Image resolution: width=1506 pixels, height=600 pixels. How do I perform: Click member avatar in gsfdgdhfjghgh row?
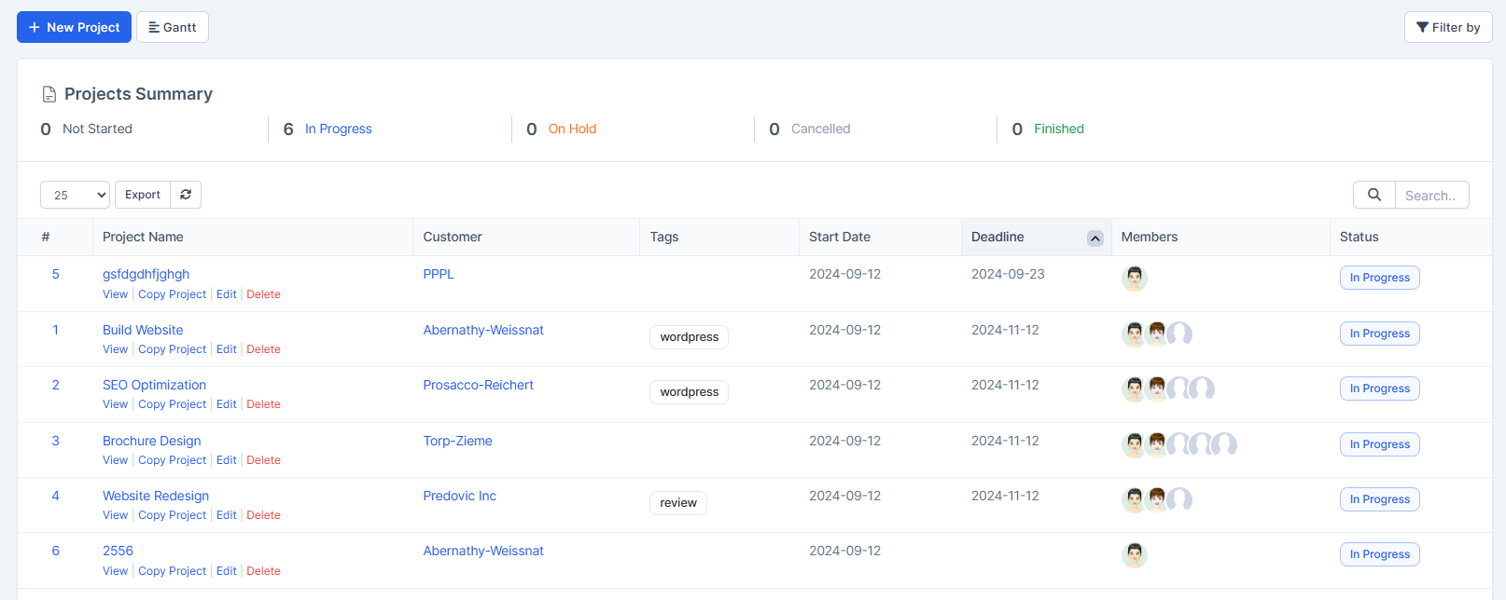[x=1135, y=278]
